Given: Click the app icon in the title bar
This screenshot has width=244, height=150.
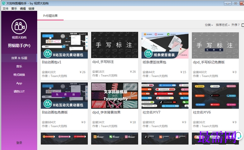Looking at the screenshot, I should 3,3.
